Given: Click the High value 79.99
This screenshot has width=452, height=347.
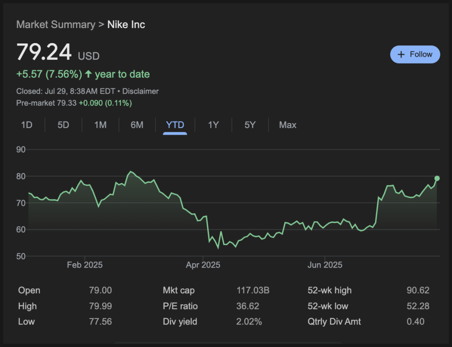Looking at the screenshot, I should click(x=100, y=306).
